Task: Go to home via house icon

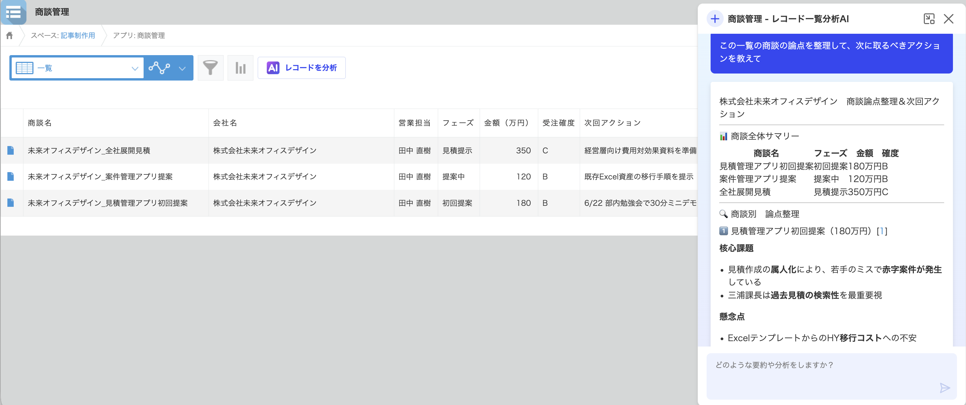Action: coord(9,35)
